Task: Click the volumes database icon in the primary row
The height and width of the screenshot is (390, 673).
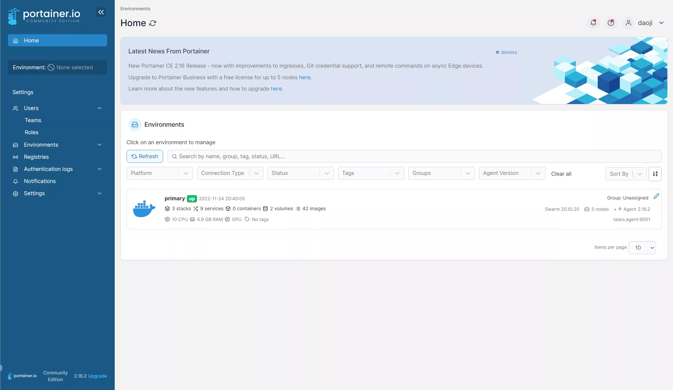Action: 265,209
